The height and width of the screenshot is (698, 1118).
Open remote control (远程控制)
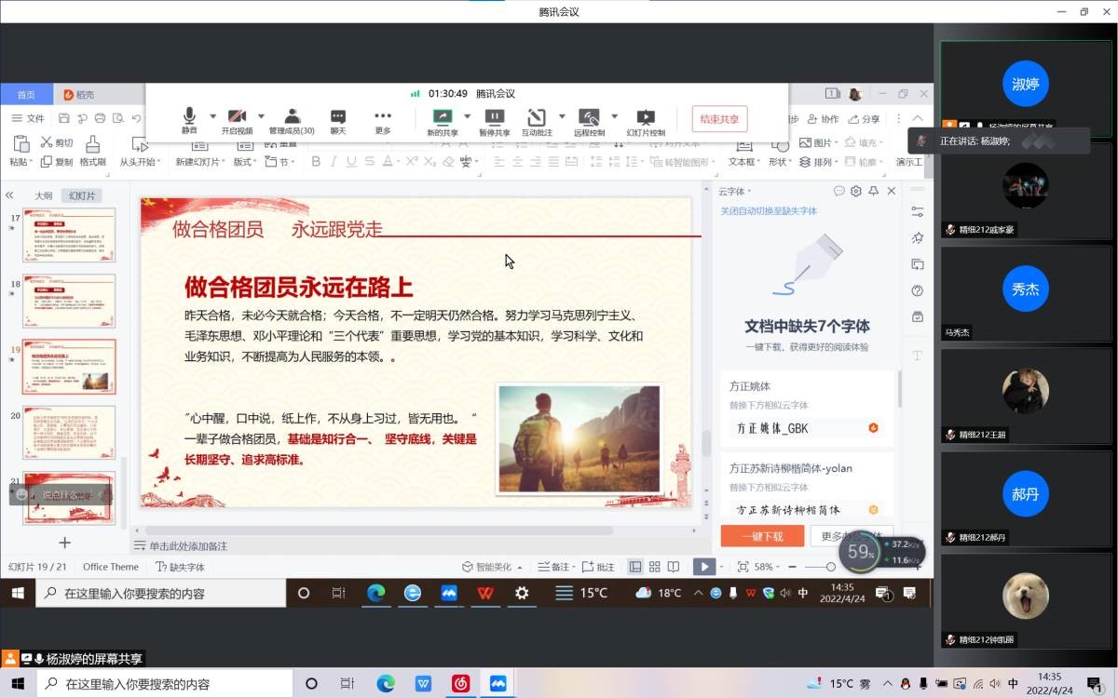pyautogui.click(x=589, y=121)
